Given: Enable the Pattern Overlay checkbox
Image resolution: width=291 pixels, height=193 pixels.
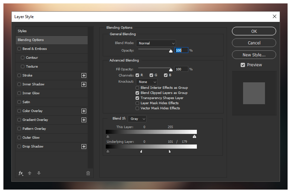Looking at the screenshot, I should (x=19, y=129).
